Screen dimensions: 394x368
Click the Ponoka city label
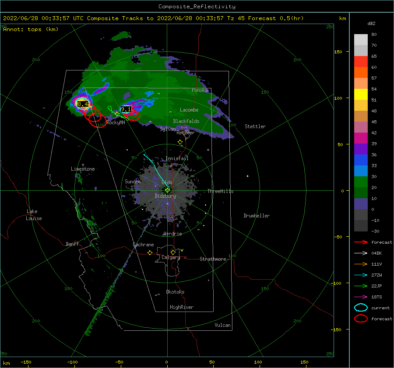(x=200, y=90)
